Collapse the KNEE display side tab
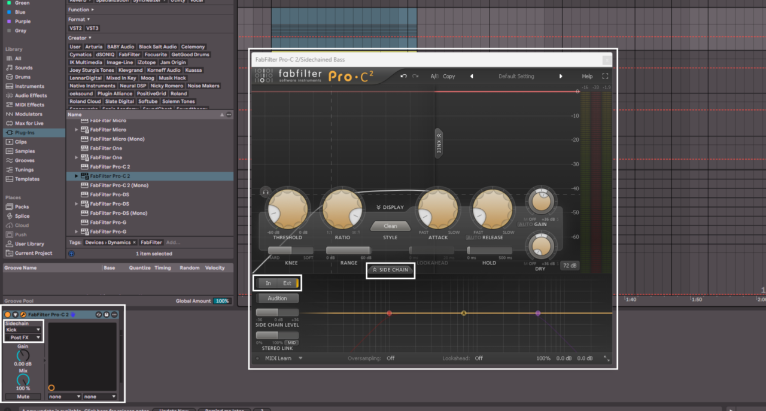The width and height of the screenshot is (766, 411). 438,143
